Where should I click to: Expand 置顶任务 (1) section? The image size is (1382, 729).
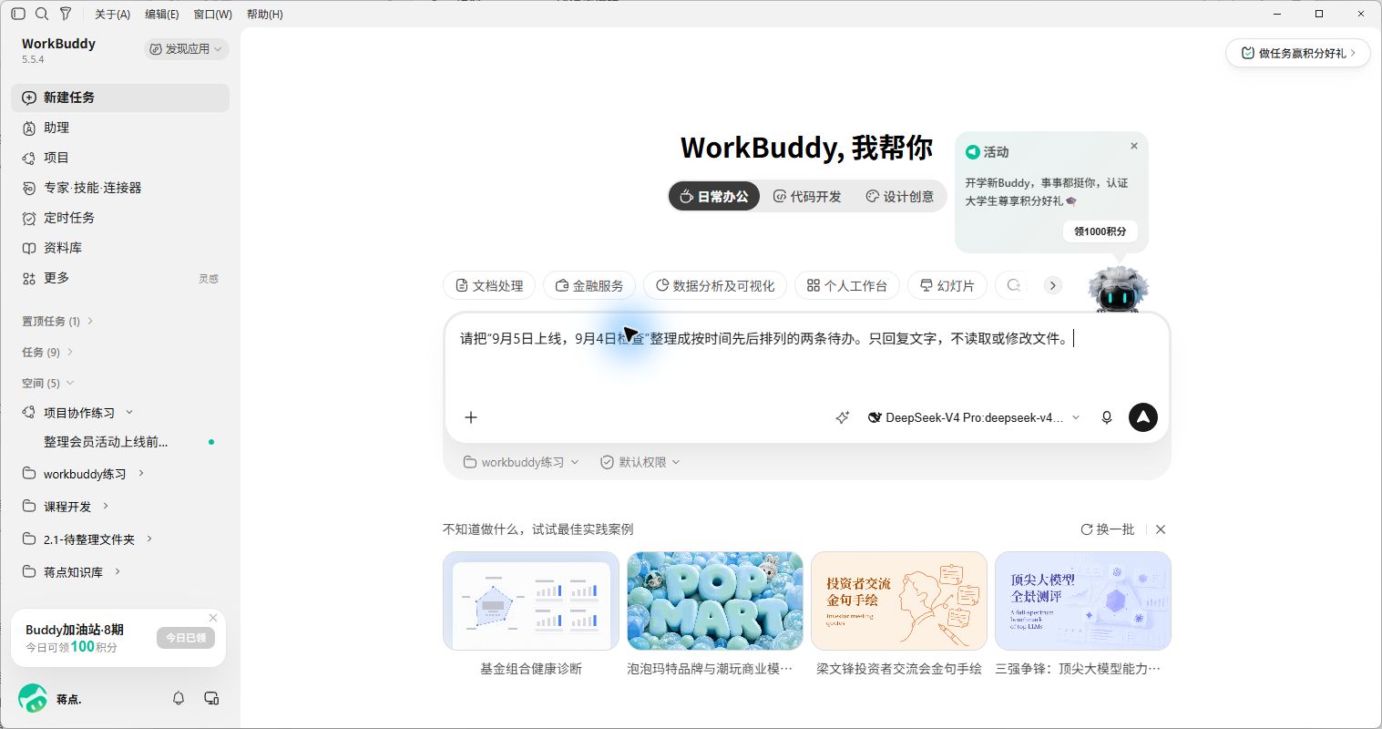click(x=57, y=321)
